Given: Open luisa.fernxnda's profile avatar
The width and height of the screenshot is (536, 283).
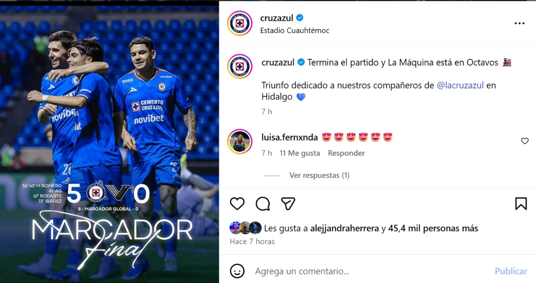Looking at the screenshot, I should [x=240, y=141].
